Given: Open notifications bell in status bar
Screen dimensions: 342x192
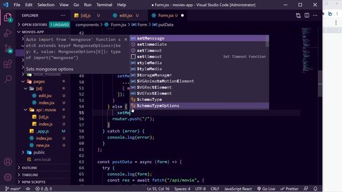Looking at the screenshot, I should 315,189.
